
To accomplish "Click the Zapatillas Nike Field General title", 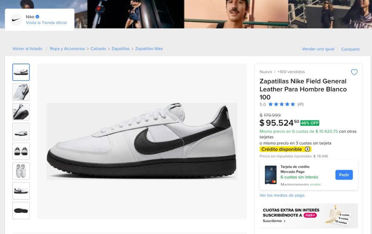I will click(x=303, y=89).
